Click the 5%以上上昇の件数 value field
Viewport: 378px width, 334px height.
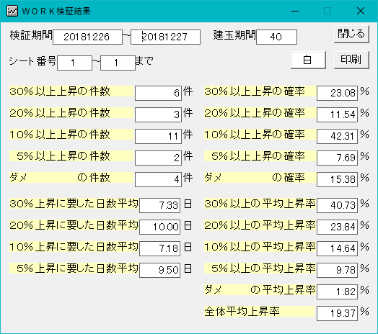pyautogui.click(x=158, y=158)
